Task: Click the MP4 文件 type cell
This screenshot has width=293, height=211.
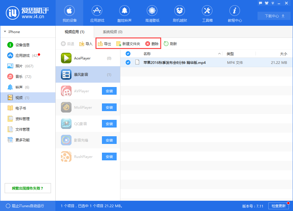Action: [235, 63]
